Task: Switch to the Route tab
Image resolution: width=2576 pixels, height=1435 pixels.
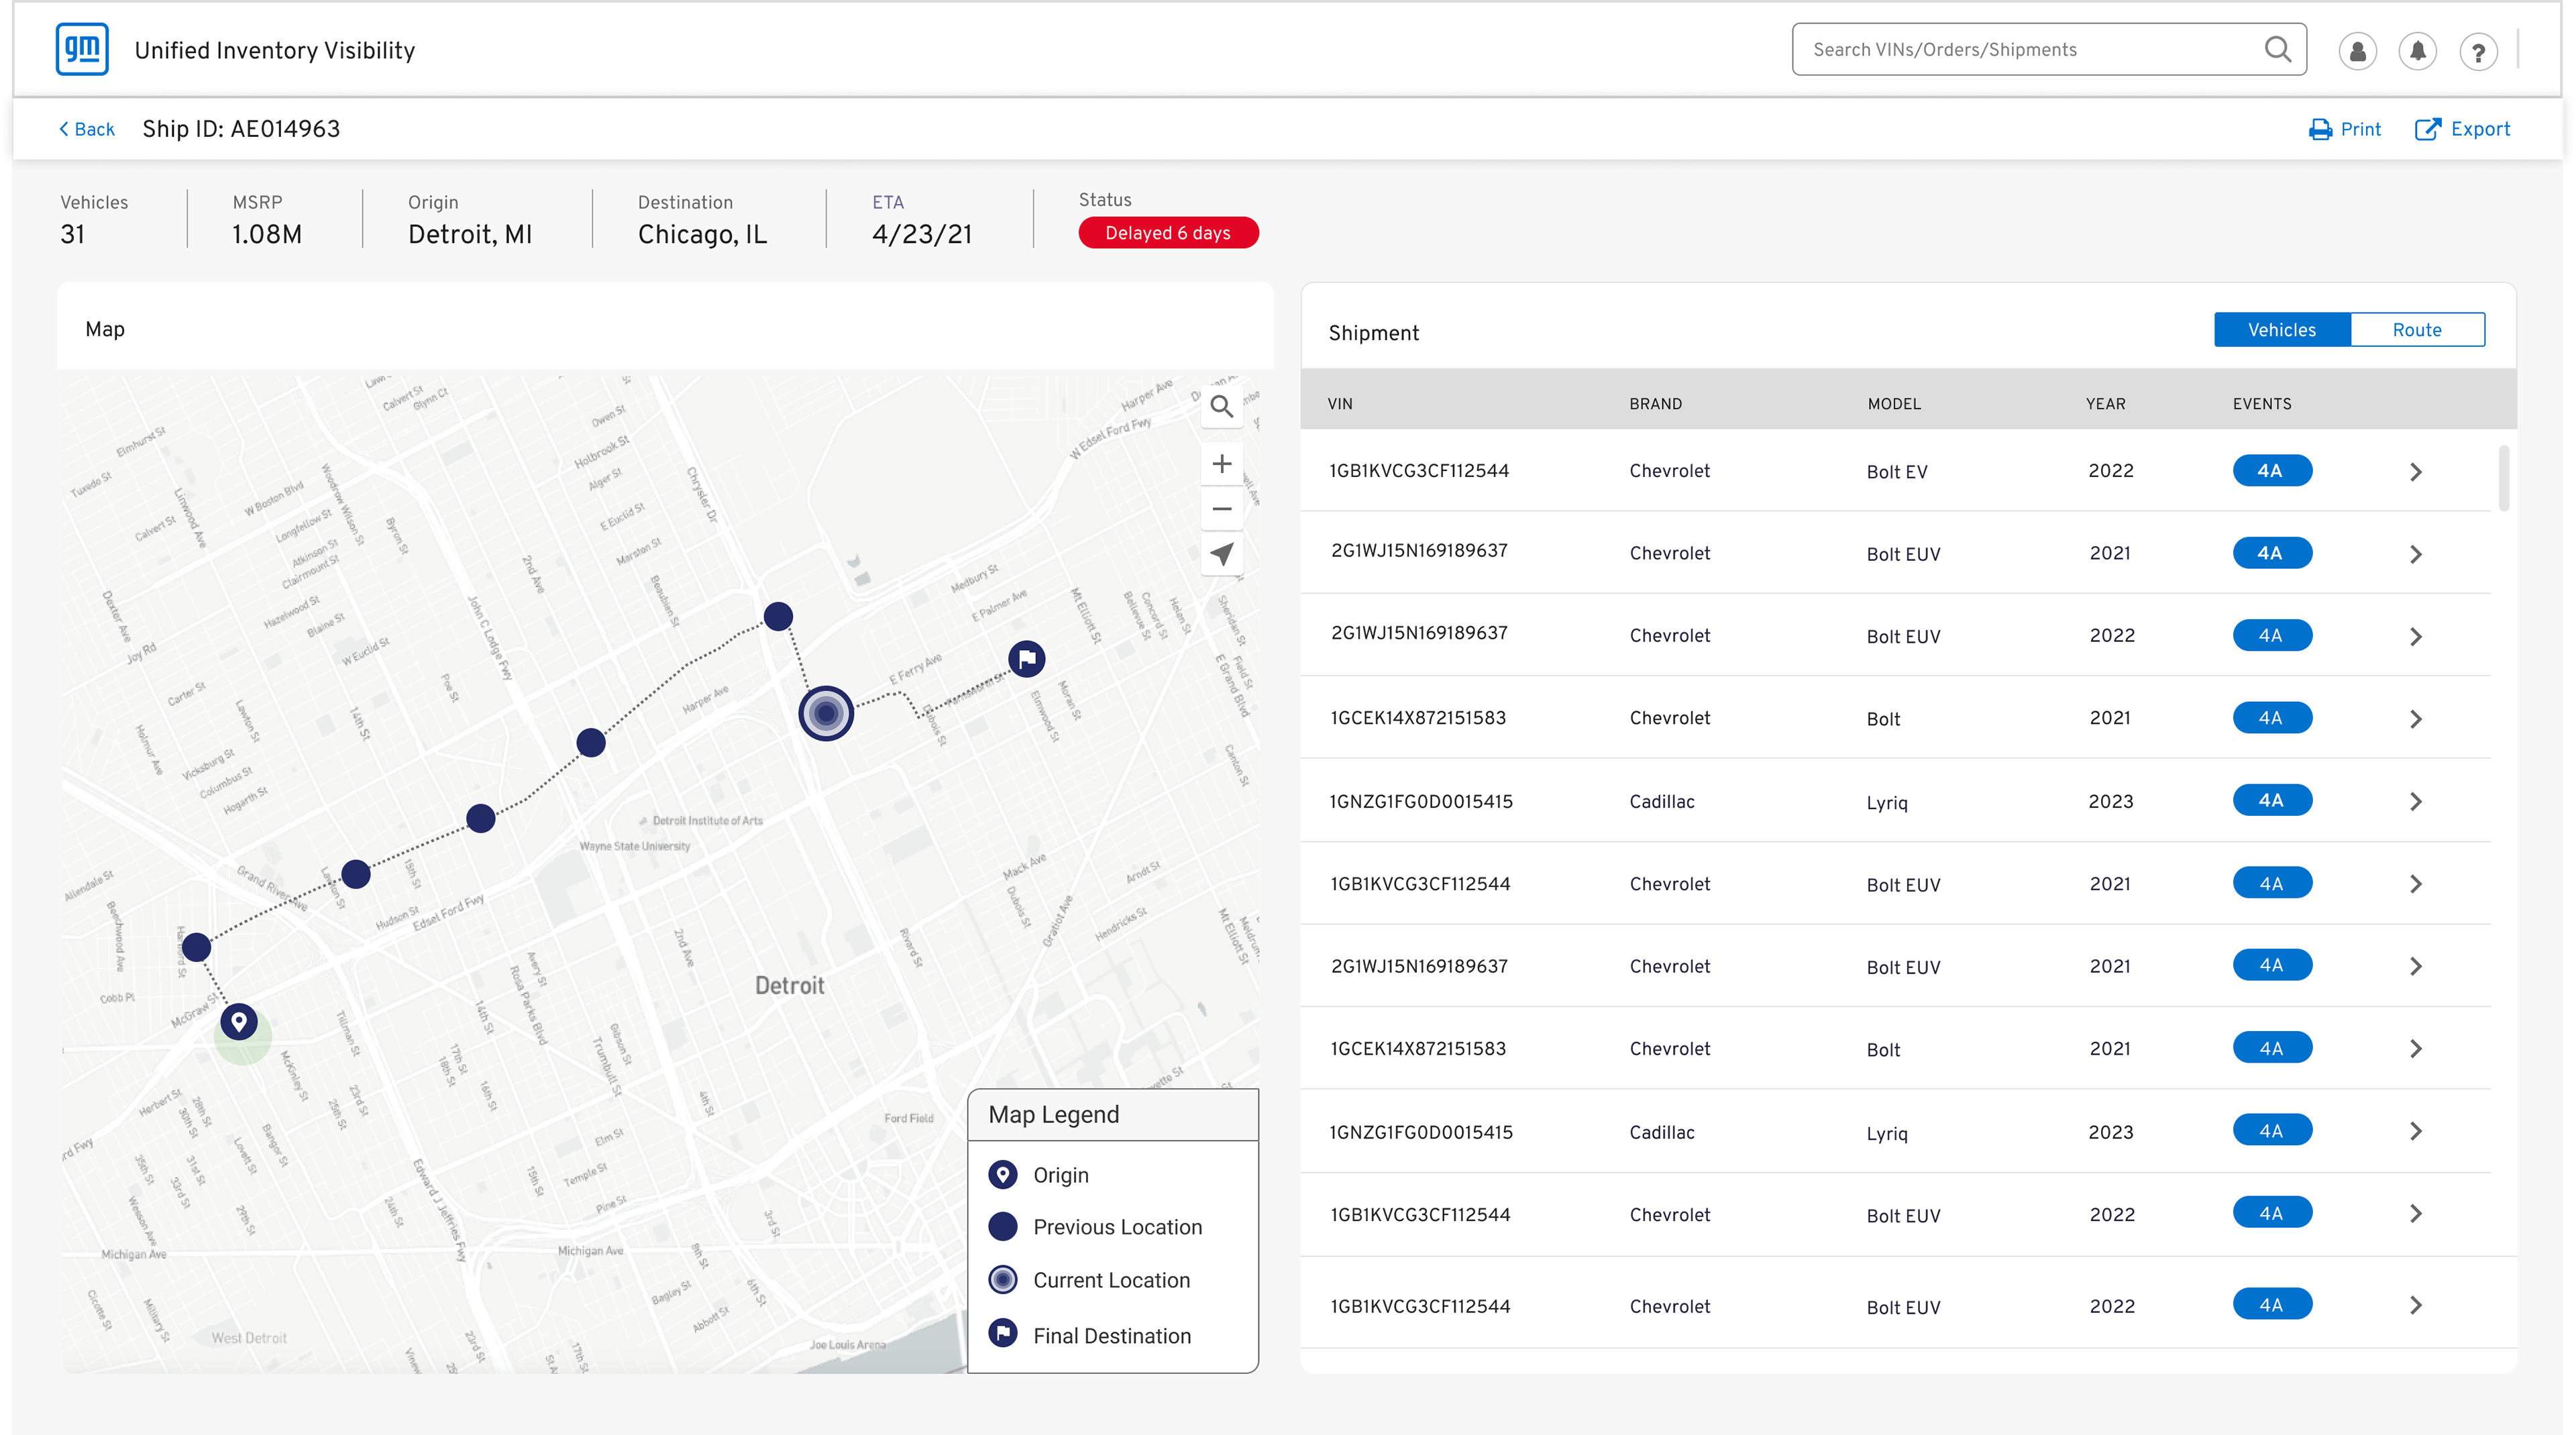Action: (2416, 330)
